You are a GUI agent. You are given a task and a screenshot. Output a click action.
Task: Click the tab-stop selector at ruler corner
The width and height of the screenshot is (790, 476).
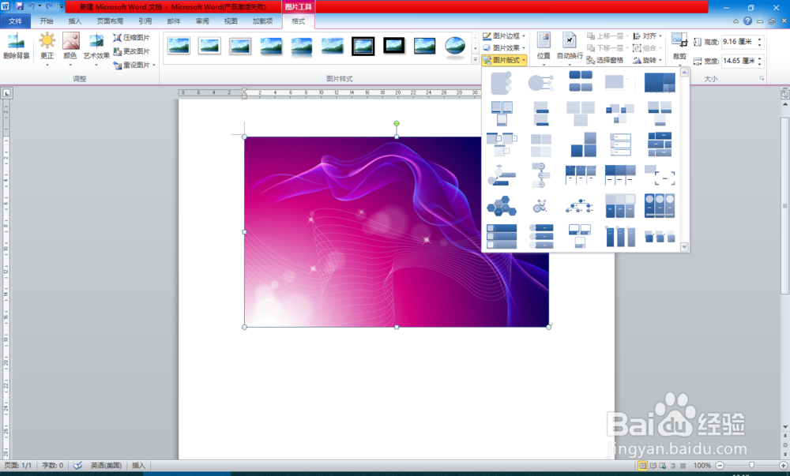tap(6, 93)
